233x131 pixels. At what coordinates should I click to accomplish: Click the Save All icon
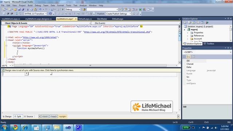[23, 9]
